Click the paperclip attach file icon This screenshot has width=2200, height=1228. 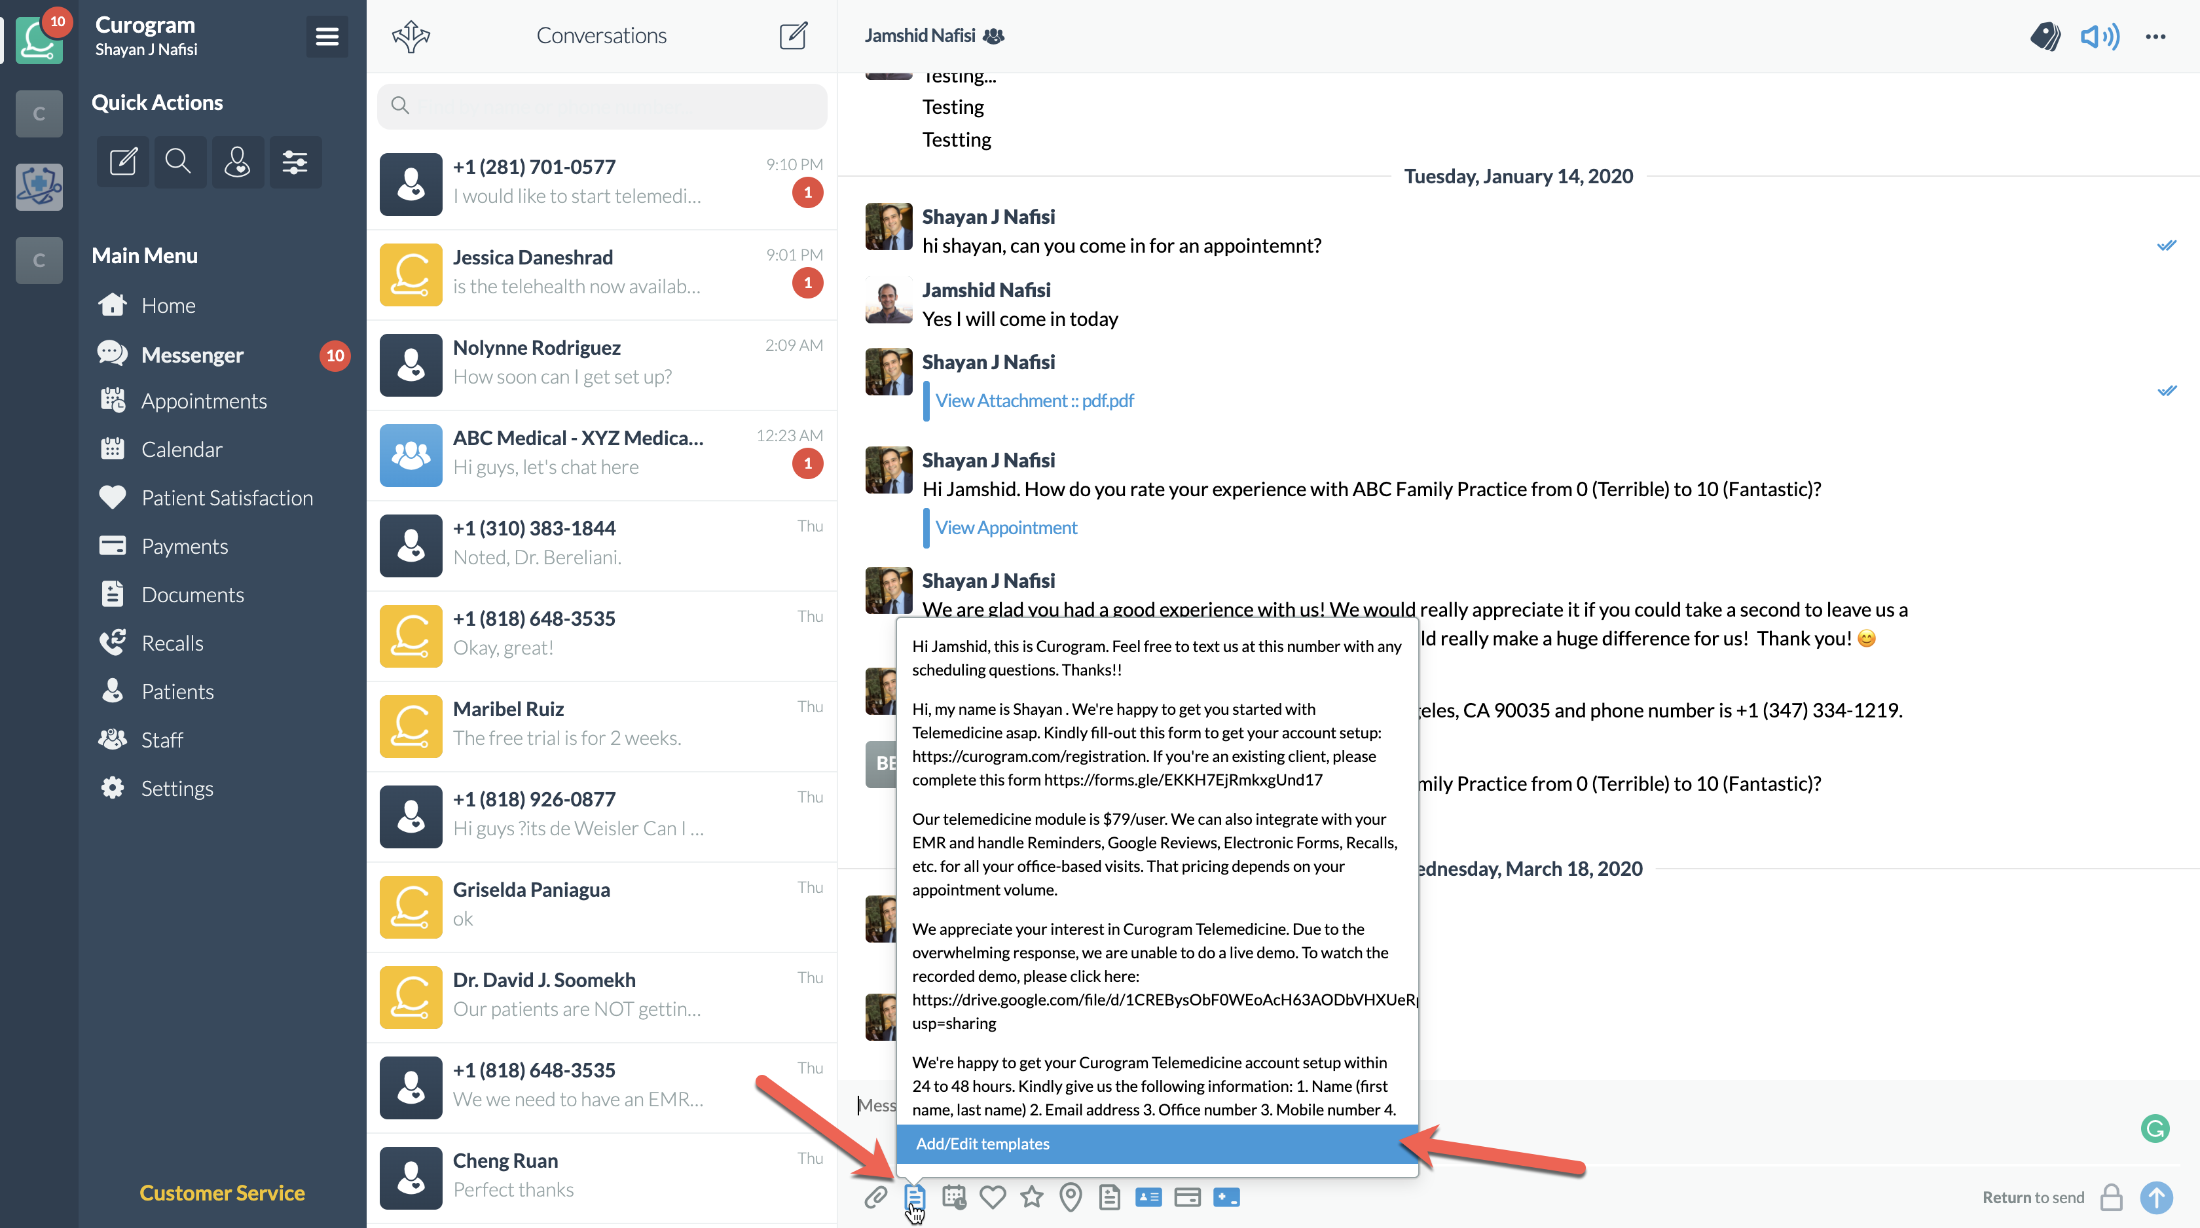pos(875,1197)
